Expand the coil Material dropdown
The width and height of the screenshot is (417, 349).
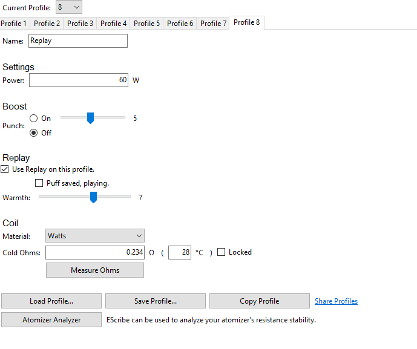tap(95, 236)
